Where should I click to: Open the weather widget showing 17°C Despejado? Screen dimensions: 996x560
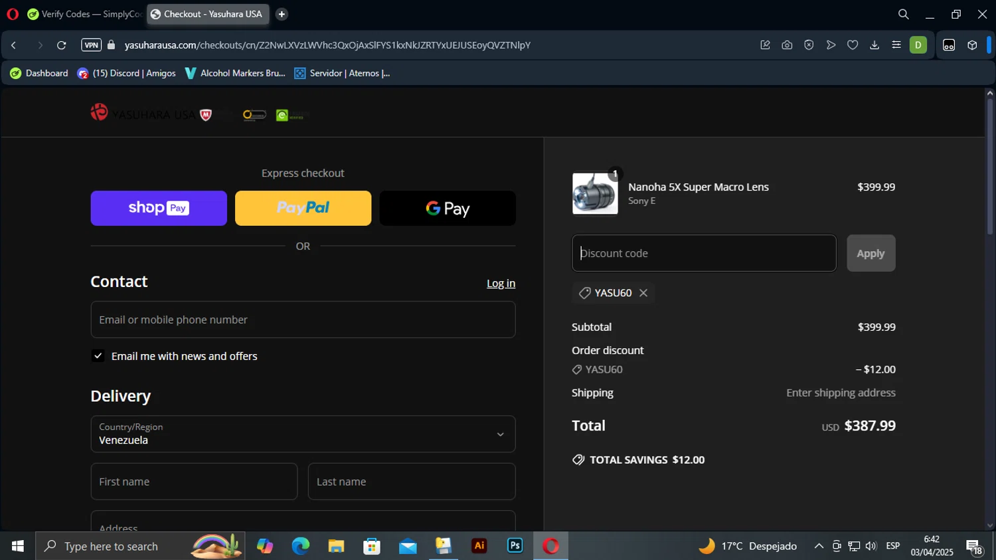coord(748,546)
